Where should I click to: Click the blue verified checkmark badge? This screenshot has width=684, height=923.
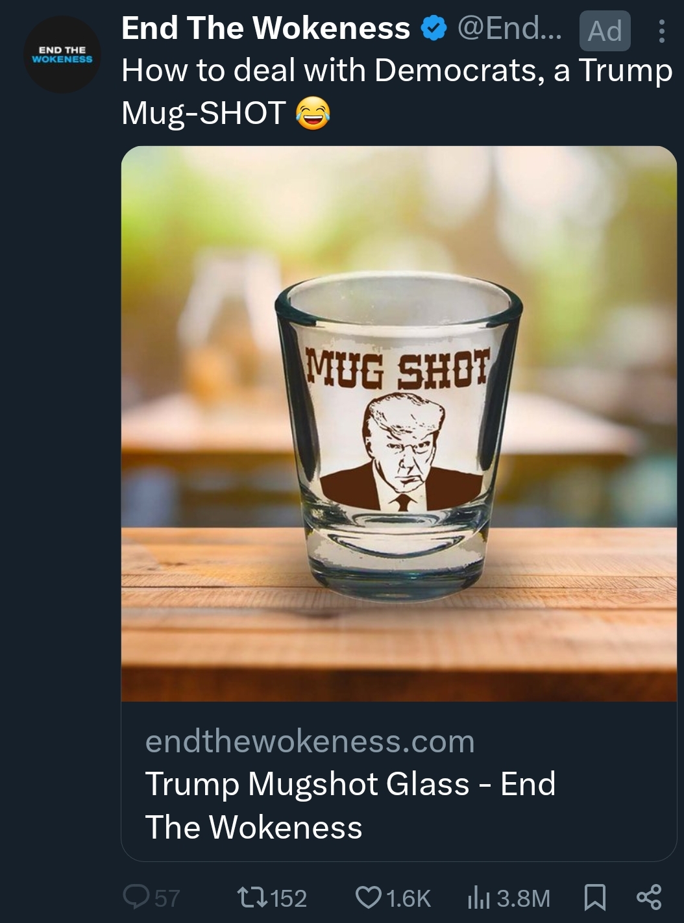tap(434, 29)
